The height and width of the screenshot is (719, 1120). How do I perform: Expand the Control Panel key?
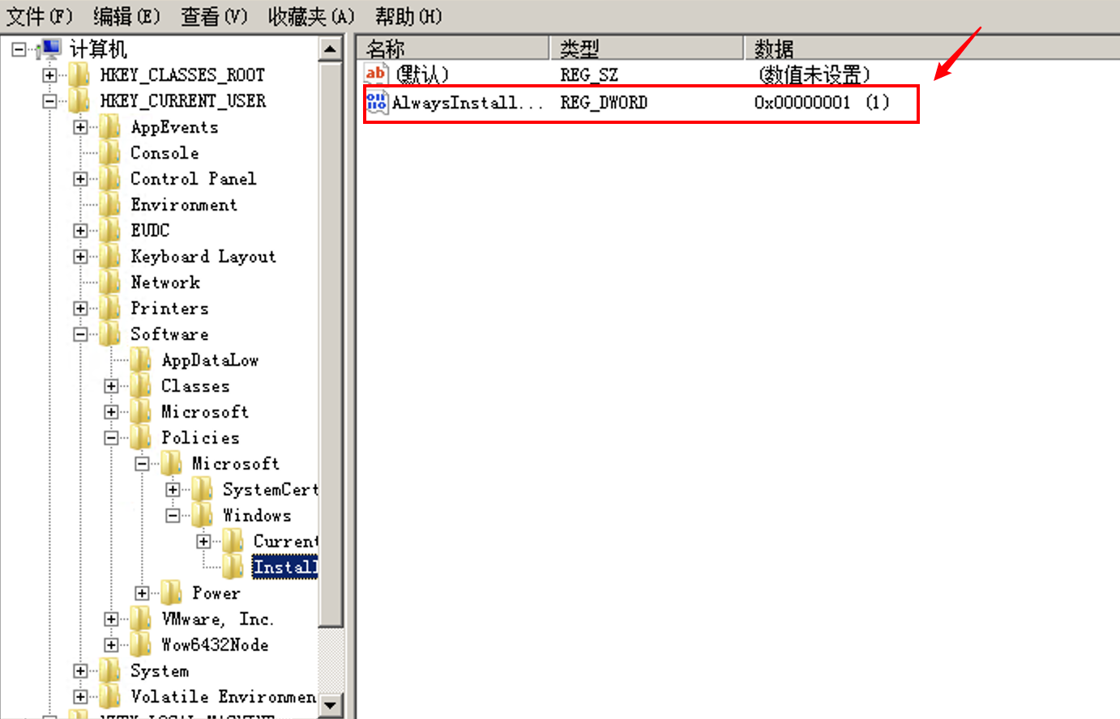point(80,179)
